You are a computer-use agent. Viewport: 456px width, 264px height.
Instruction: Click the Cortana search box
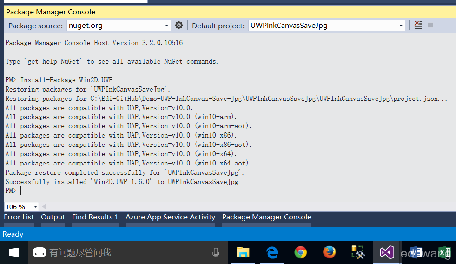coord(127,252)
